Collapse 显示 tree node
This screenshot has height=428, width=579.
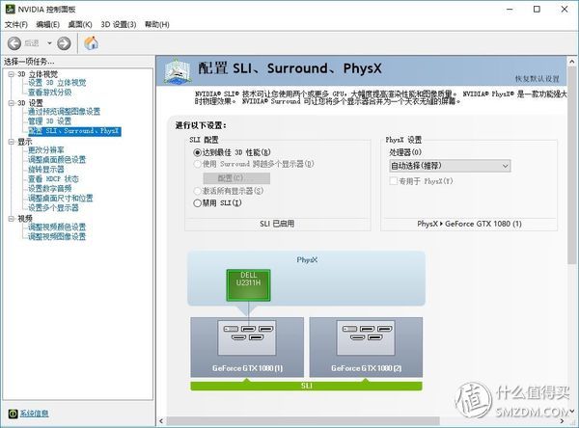click(11, 142)
